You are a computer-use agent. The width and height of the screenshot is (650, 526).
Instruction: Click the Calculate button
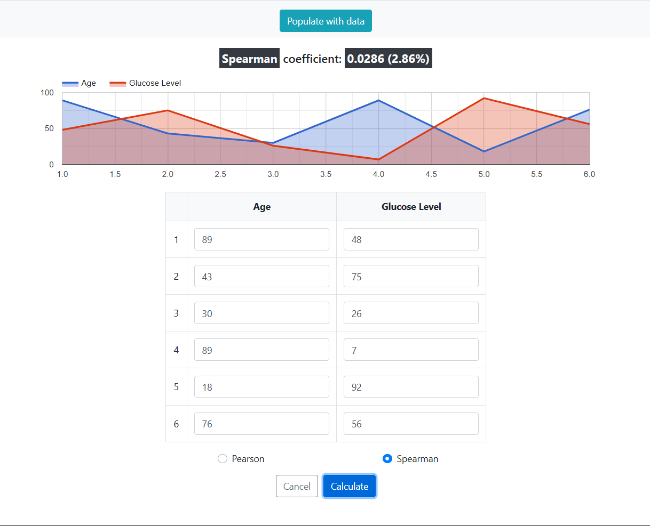350,486
